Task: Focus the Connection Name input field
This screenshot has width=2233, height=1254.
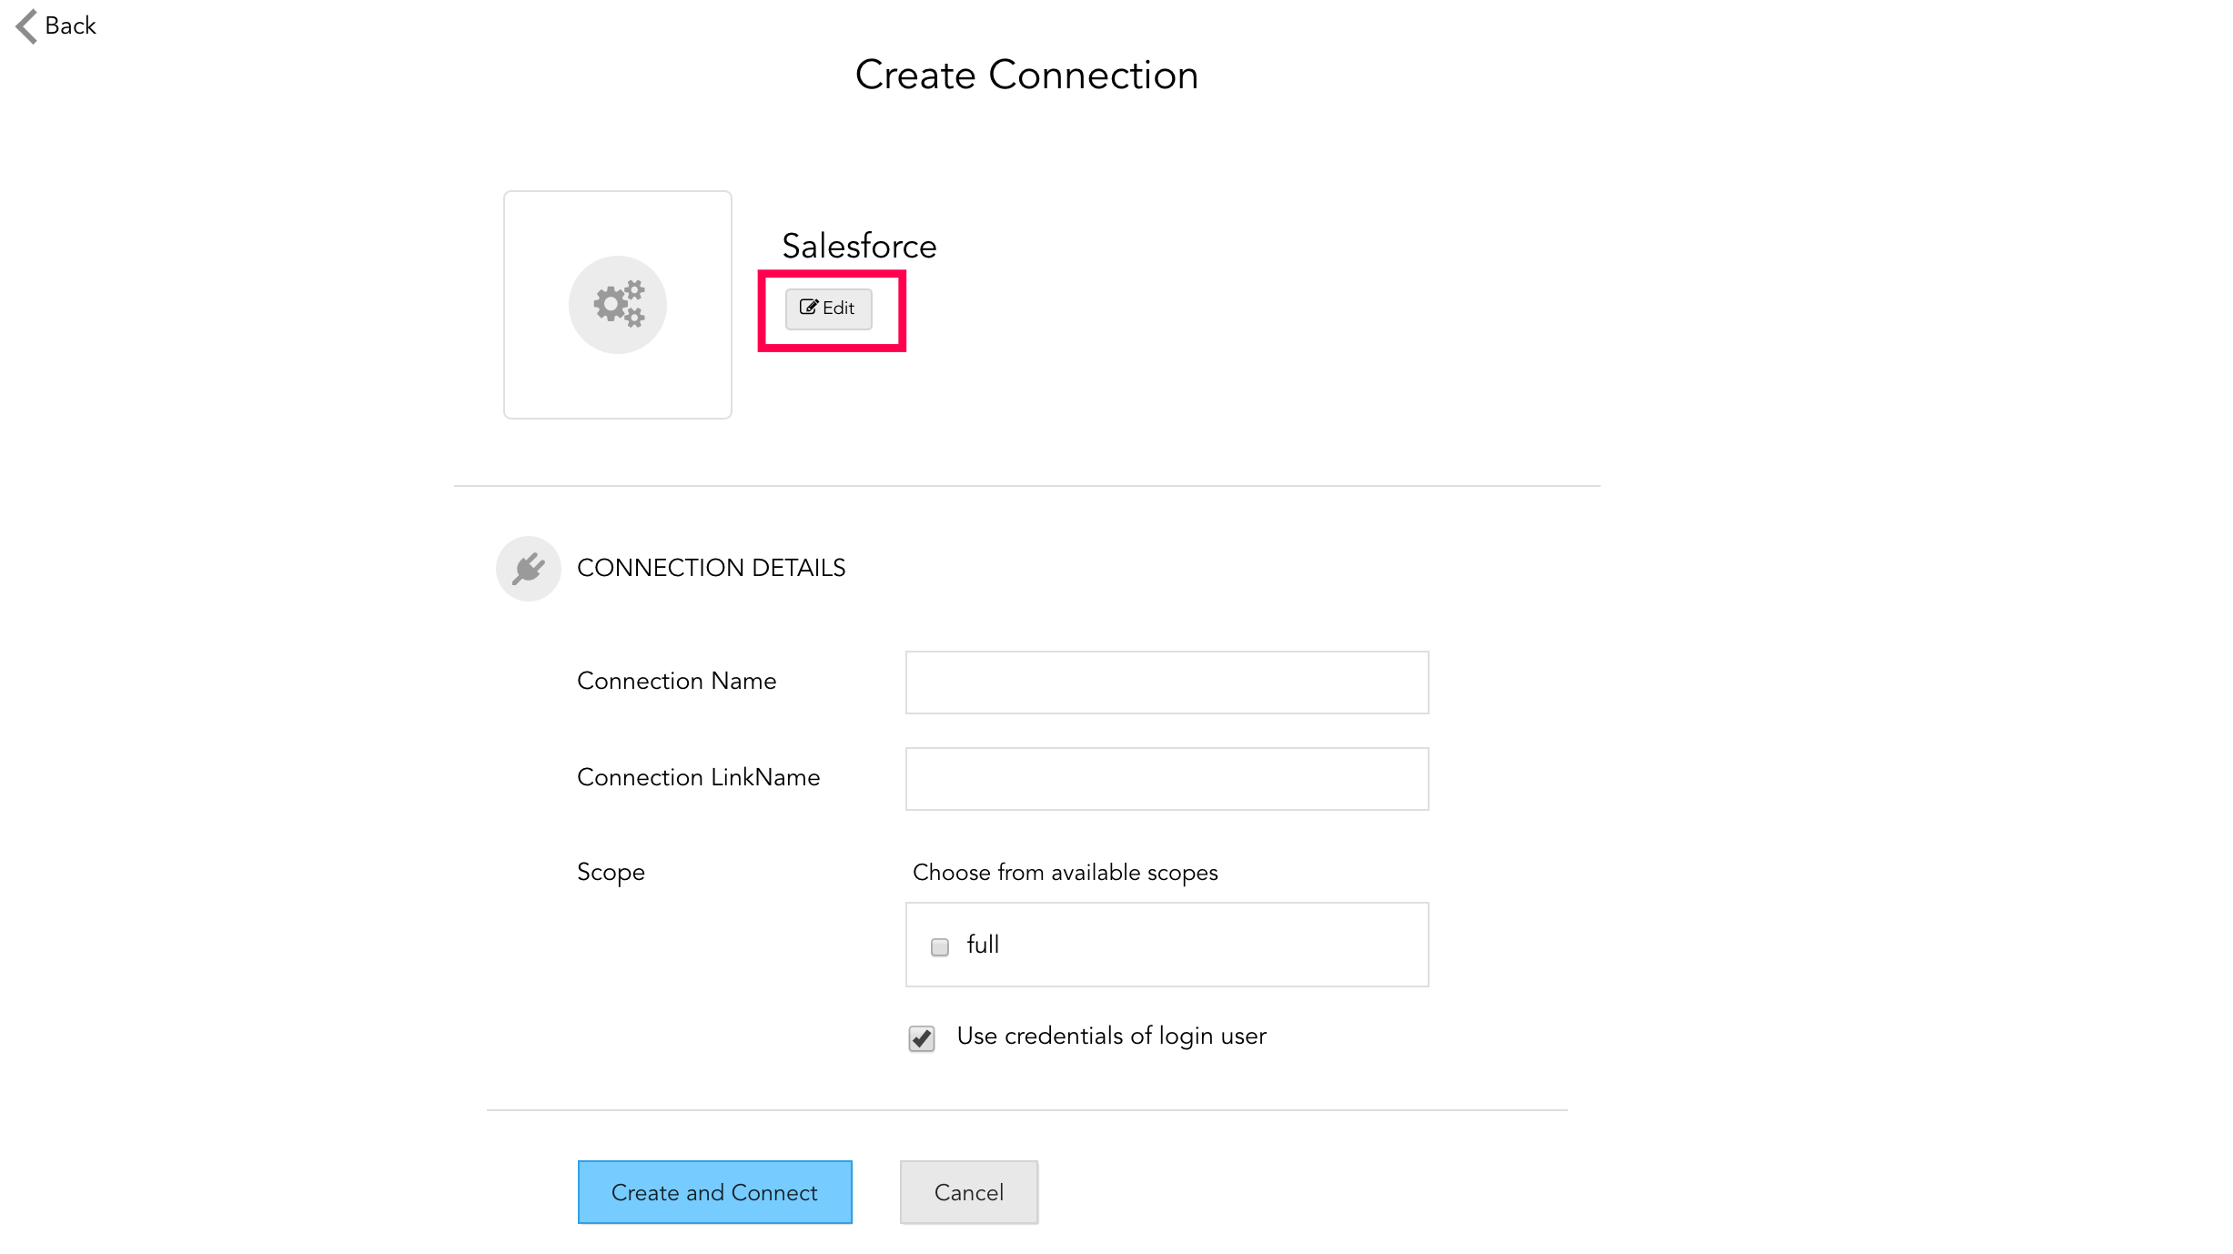Action: point(1167,683)
